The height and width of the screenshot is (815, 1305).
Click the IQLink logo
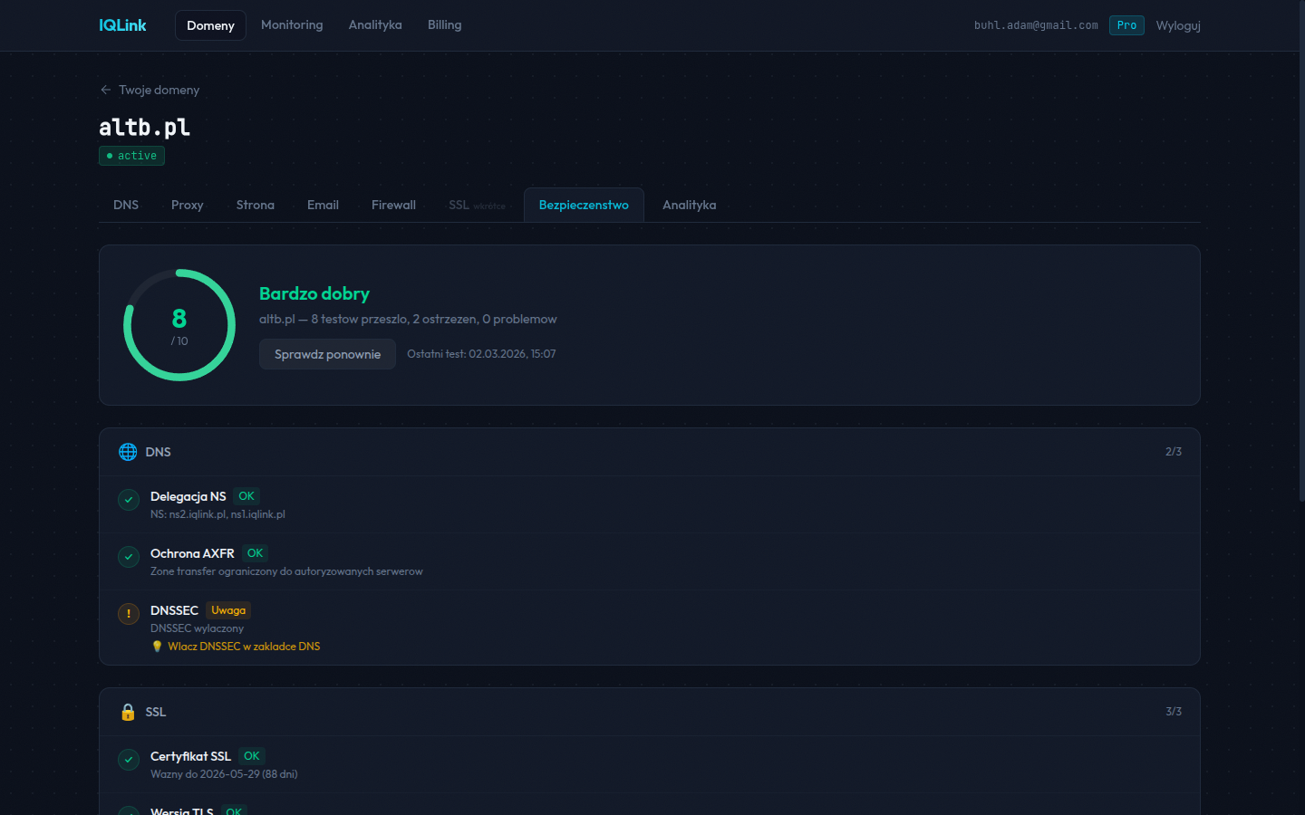coord(122,25)
